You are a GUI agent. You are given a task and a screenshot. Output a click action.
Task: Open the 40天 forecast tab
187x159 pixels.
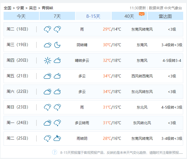(129, 16)
